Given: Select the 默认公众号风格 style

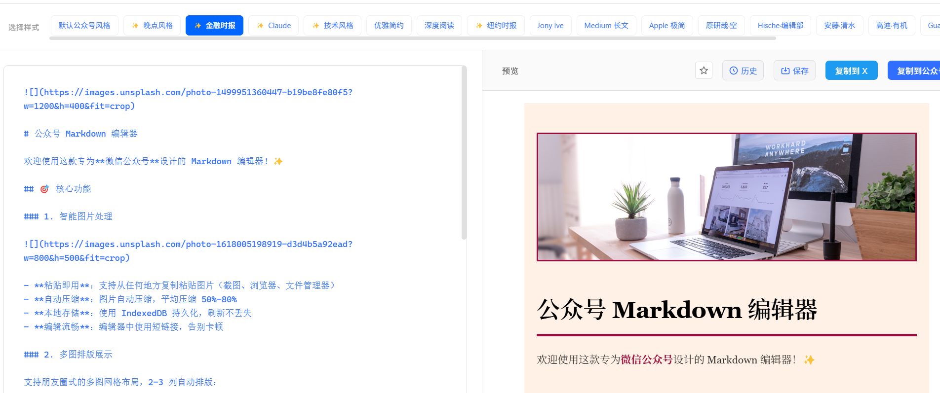Looking at the screenshot, I should 84,26.
